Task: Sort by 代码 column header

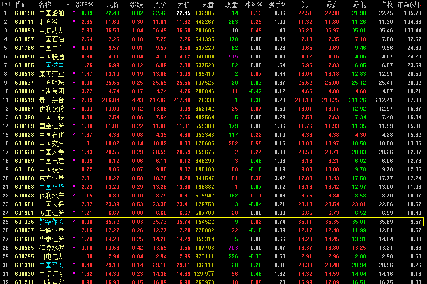Action: click(21, 4)
